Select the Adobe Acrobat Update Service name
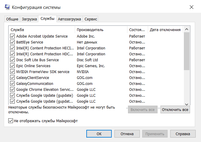Viewport: 201px width, 142px height. coord(42,36)
